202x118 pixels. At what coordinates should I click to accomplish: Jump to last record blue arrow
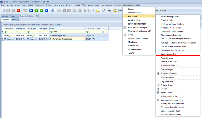tap(47, 10)
